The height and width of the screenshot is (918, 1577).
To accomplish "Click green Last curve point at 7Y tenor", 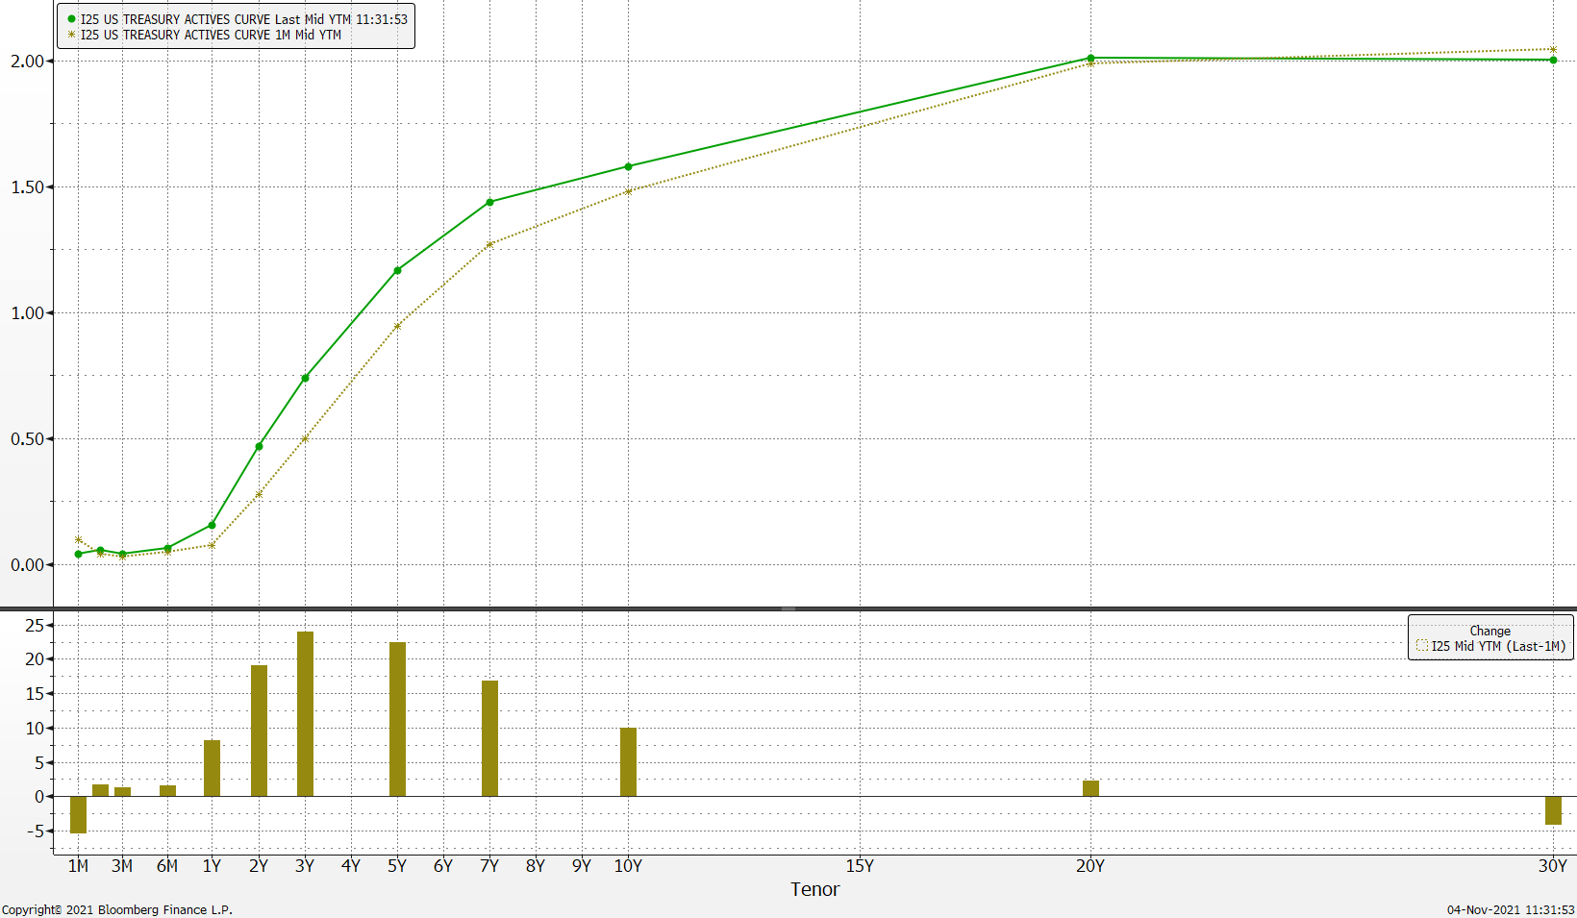I will 489,202.
